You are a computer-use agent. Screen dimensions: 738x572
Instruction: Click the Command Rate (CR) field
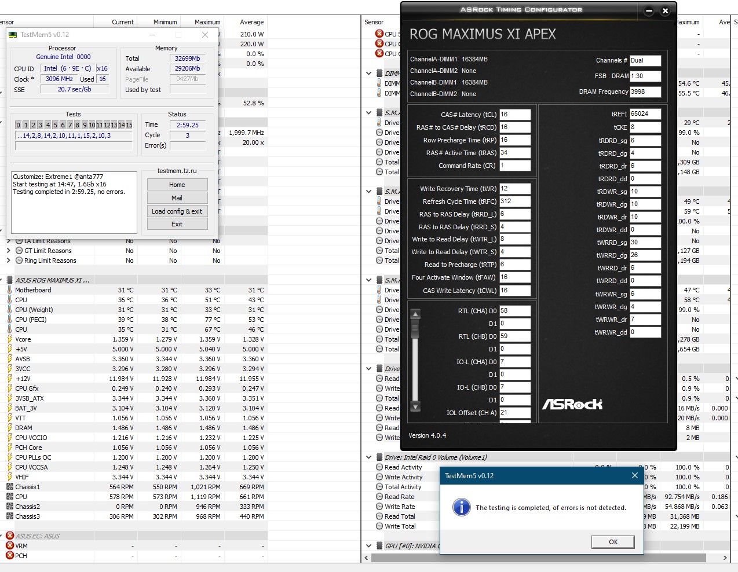pyautogui.click(x=515, y=166)
